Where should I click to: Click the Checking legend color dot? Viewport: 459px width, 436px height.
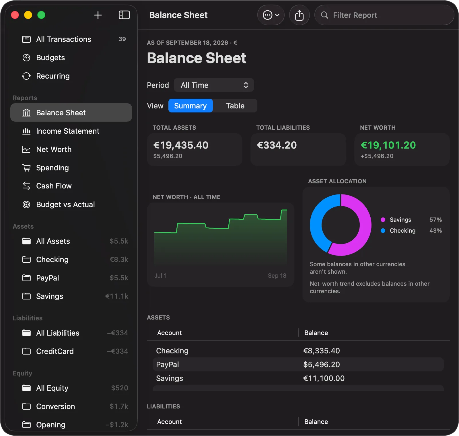(x=383, y=231)
